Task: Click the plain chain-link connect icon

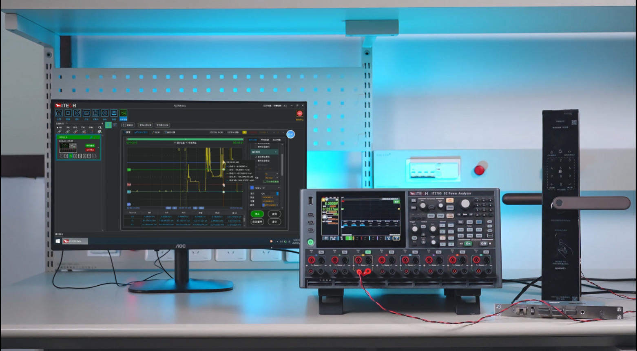Action: [60, 131]
